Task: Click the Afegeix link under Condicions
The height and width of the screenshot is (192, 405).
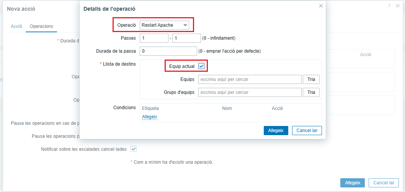Action: pos(150,117)
